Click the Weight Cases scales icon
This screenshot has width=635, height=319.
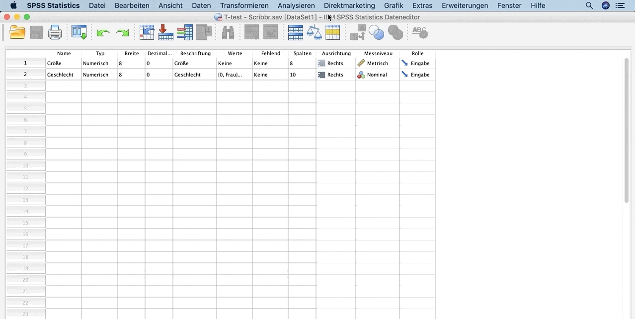(314, 33)
